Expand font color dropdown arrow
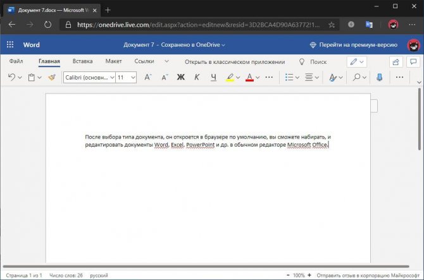 point(258,78)
